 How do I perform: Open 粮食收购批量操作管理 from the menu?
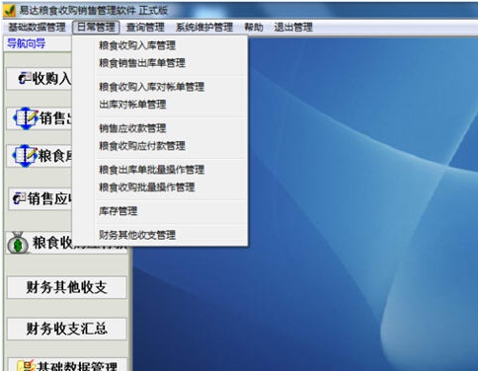click(147, 187)
